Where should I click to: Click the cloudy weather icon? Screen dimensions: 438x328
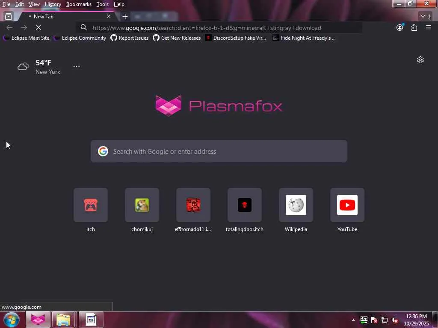pos(23,67)
